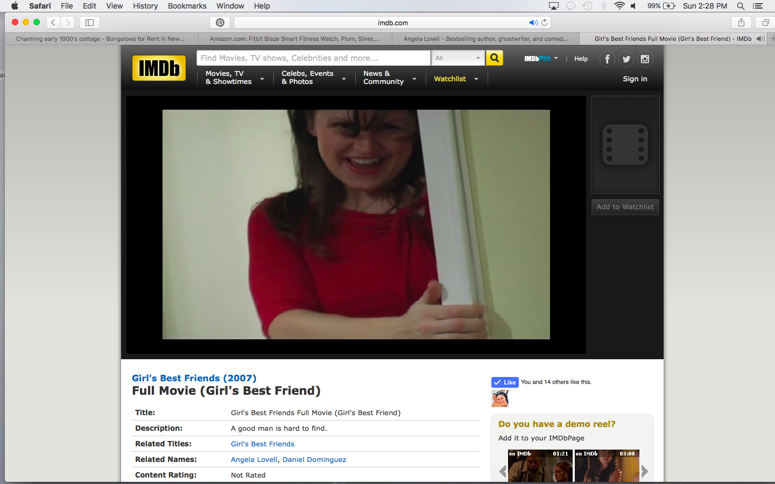775x484 pixels.
Task: Open the Daniel Dominguez name link
Action: point(314,459)
